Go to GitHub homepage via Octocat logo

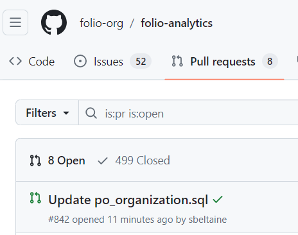(54, 22)
